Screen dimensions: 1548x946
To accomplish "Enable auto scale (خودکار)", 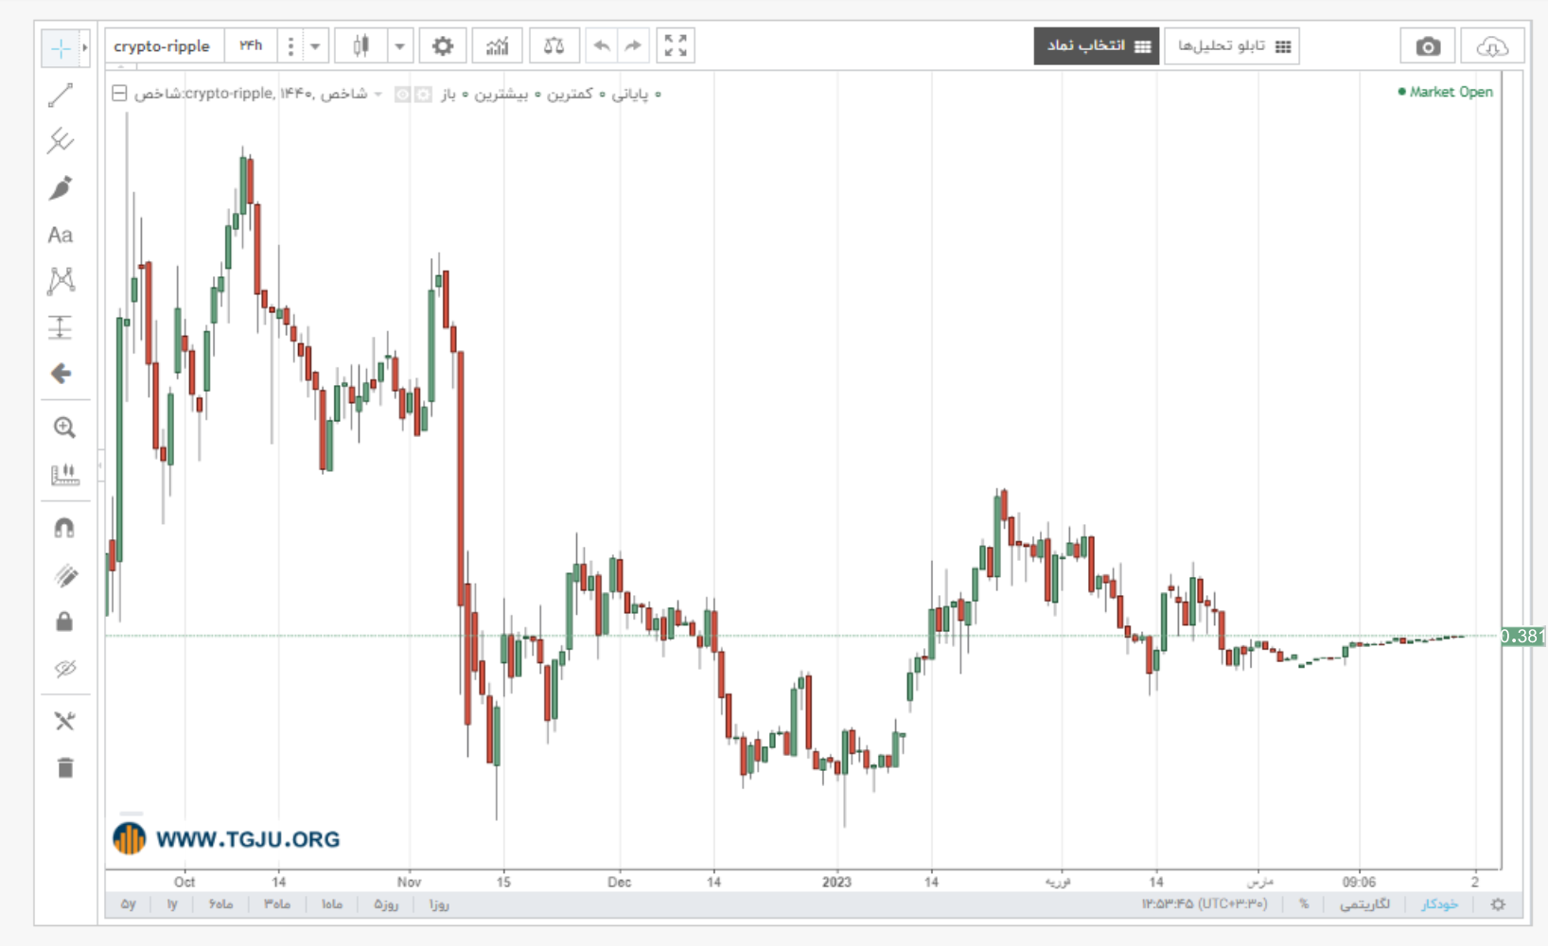I will pyautogui.click(x=1439, y=904).
